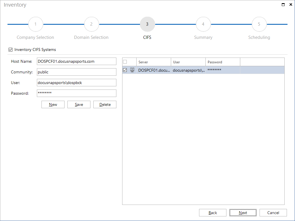Uncheck Inventory CIFS Systems checkbox

11,49
